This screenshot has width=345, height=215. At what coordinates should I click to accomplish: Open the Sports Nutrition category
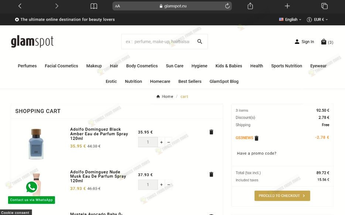tap(287, 66)
